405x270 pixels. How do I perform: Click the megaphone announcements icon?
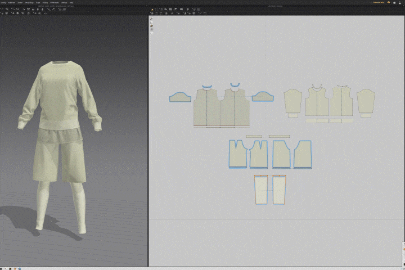click(394, 3)
